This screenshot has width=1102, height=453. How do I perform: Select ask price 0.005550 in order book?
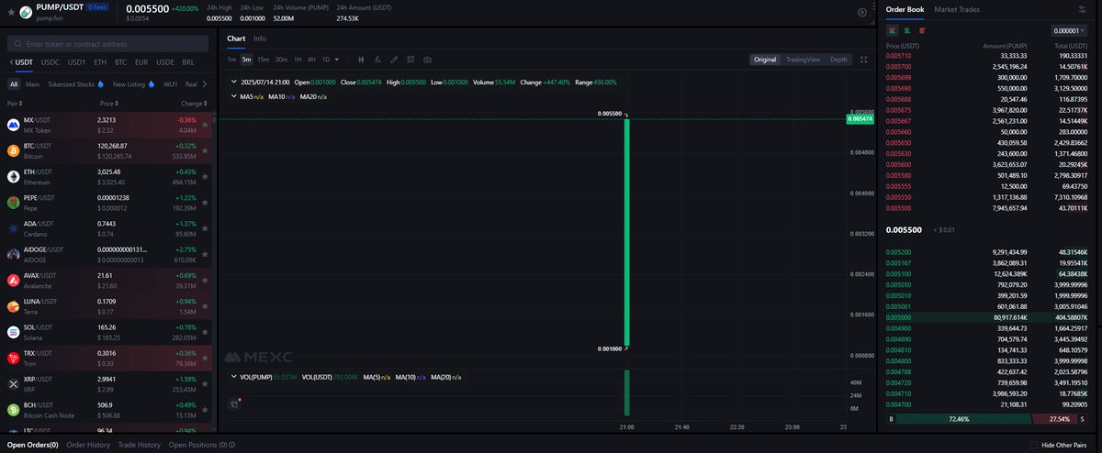(900, 197)
